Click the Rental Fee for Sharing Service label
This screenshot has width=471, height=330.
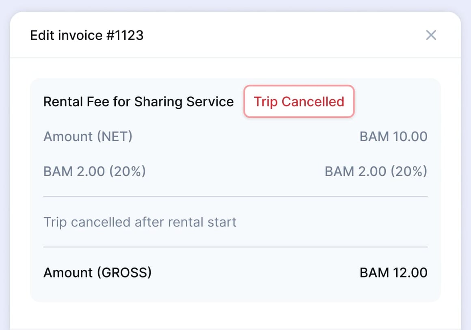[x=138, y=101]
